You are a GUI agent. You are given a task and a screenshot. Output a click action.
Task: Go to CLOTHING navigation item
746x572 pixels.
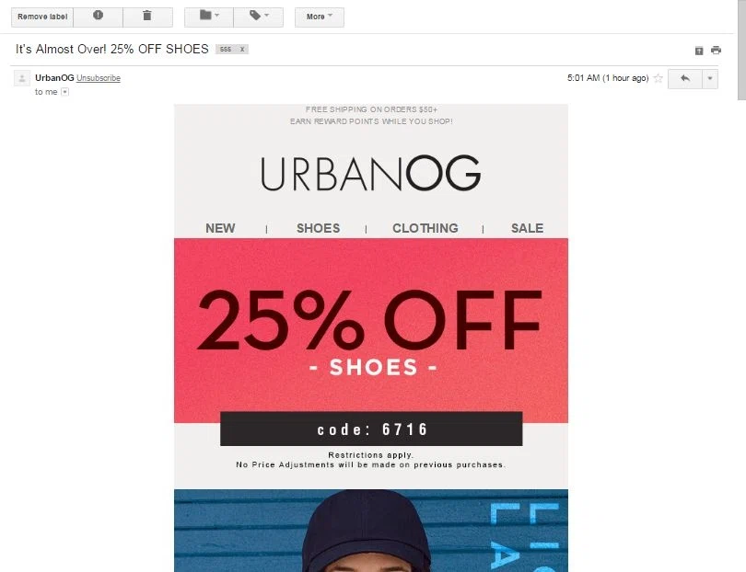pos(425,228)
